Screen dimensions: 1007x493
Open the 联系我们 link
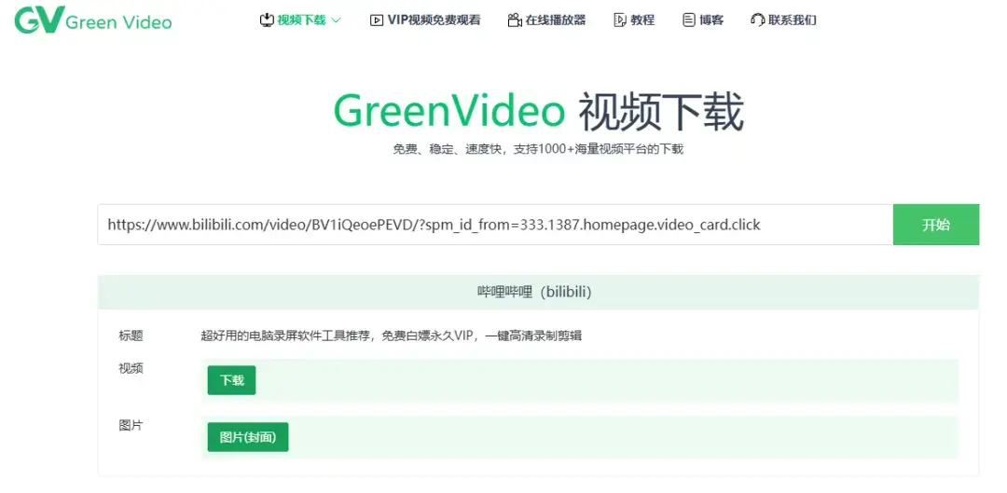(x=793, y=20)
